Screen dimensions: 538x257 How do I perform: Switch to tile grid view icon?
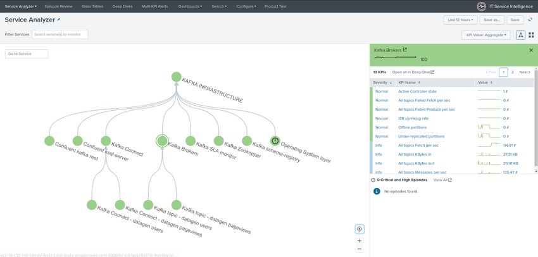click(531, 35)
